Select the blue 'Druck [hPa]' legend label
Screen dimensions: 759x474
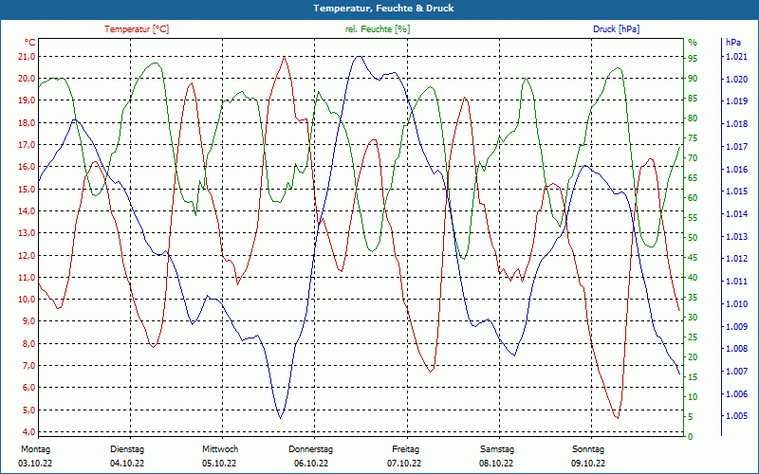click(x=616, y=29)
